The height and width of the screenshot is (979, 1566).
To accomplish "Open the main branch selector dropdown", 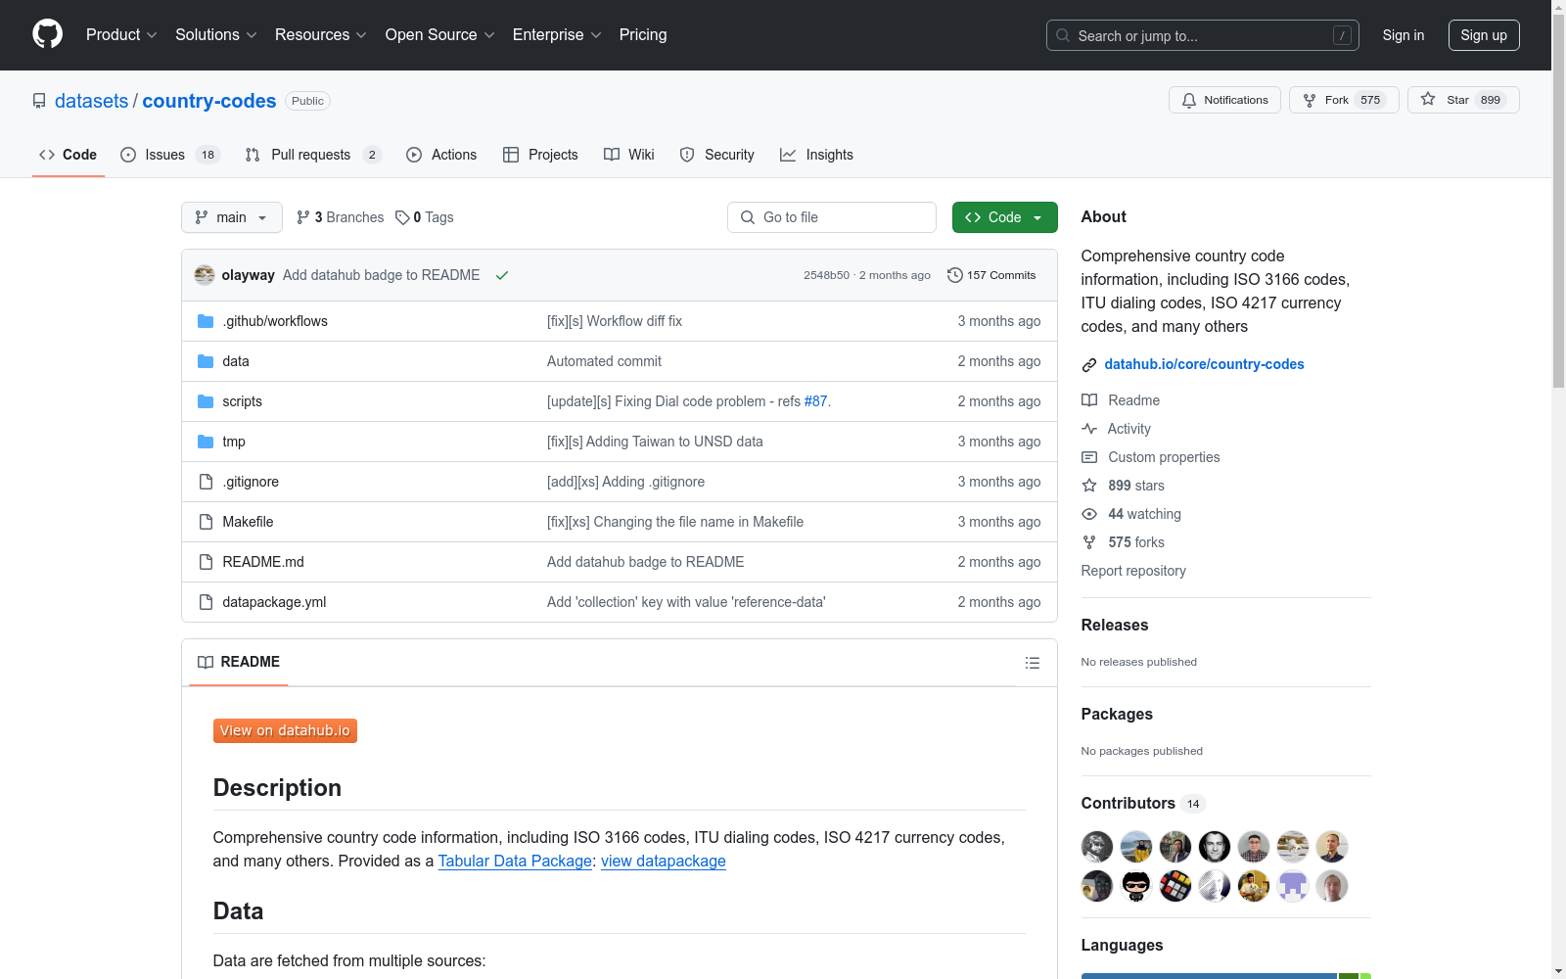I will 232,217.
